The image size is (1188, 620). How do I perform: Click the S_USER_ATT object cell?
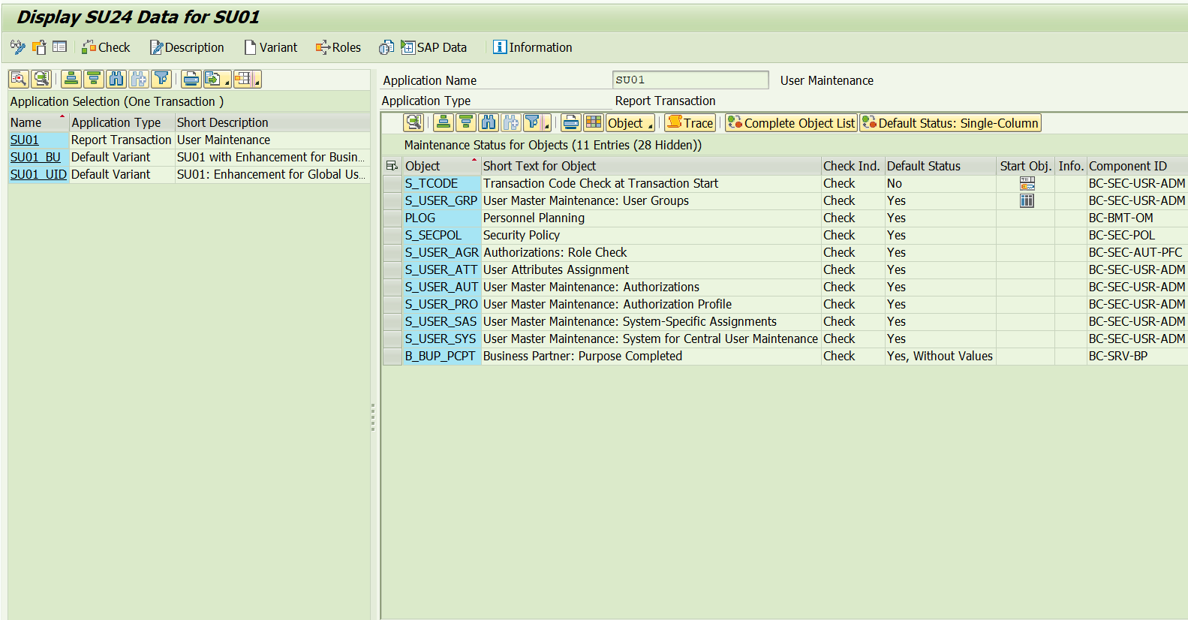click(442, 269)
